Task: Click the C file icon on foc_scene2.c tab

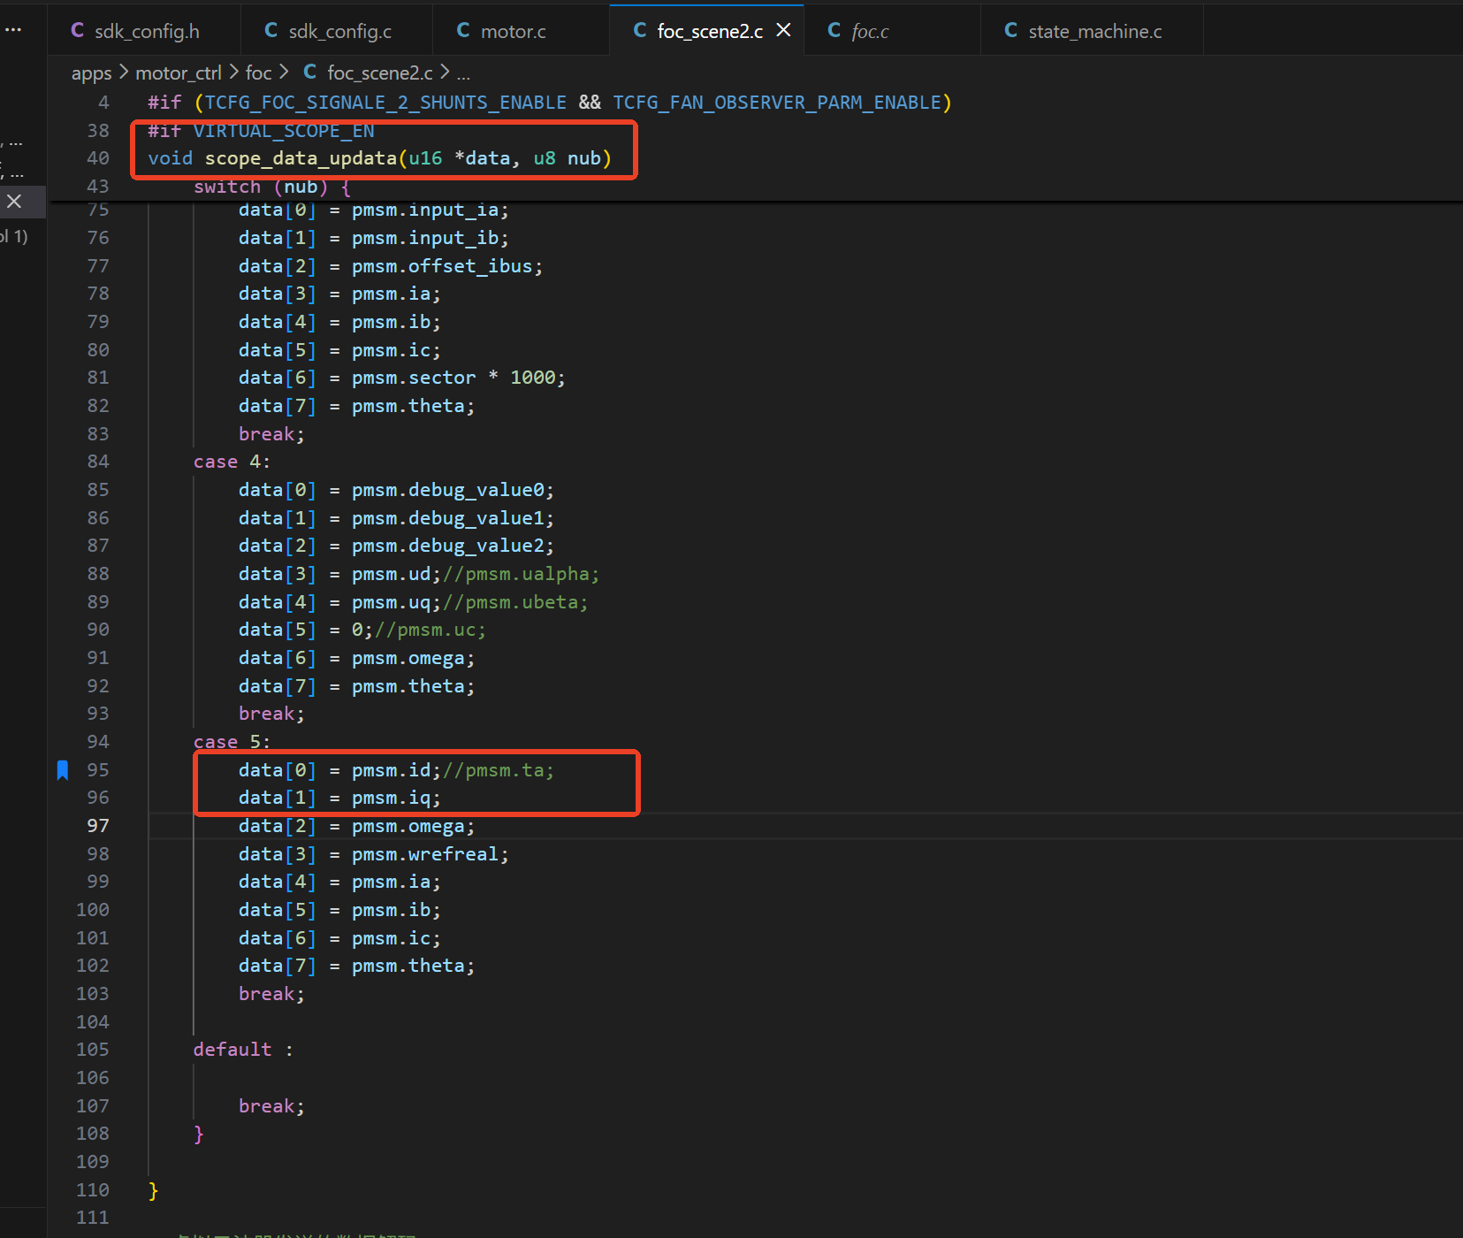Action: [640, 31]
